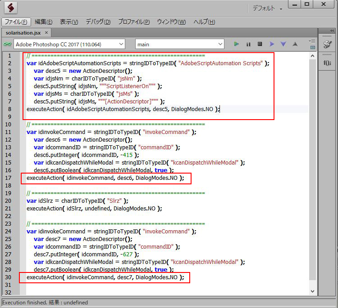338x308 pixels.
Task: Click executeAction idSlrz on line 21
Action: pyautogui.click(x=94, y=209)
